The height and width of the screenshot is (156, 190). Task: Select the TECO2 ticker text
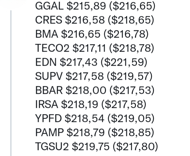pos(52,48)
